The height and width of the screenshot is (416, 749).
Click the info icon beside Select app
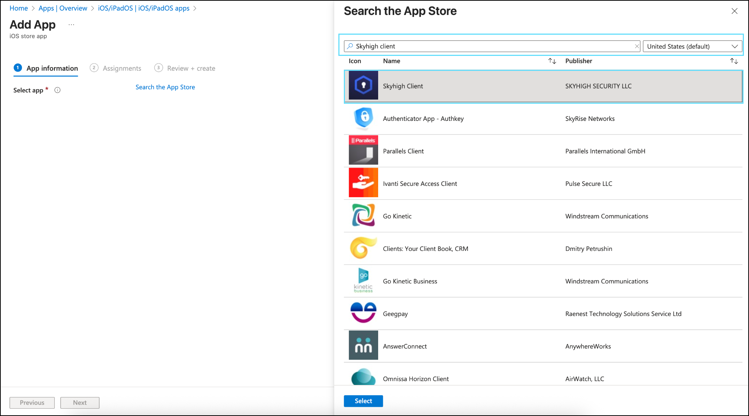pyautogui.click(x=57, y=90)
